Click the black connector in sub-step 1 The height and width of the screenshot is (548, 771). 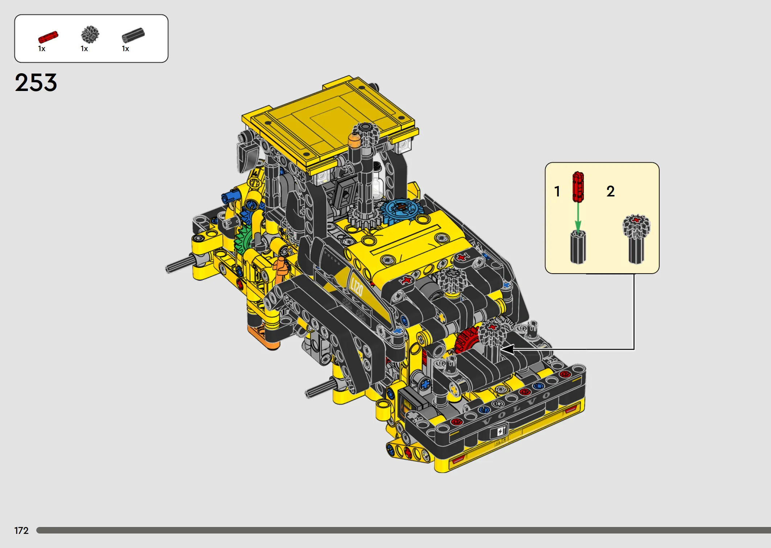click(578, 247)
